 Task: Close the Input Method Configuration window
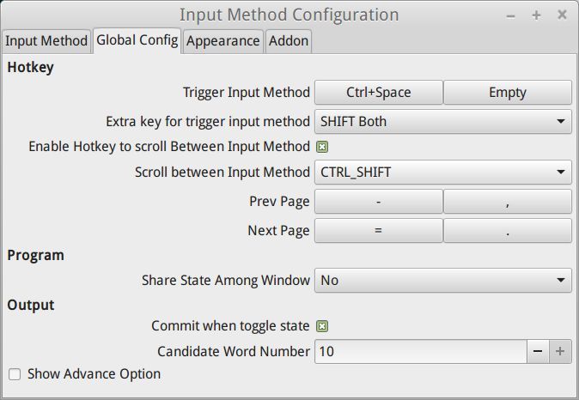coord(562,15)
